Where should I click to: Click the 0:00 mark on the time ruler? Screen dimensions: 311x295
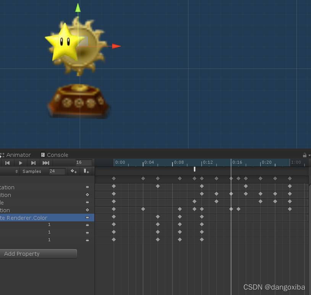coord(120,162)
